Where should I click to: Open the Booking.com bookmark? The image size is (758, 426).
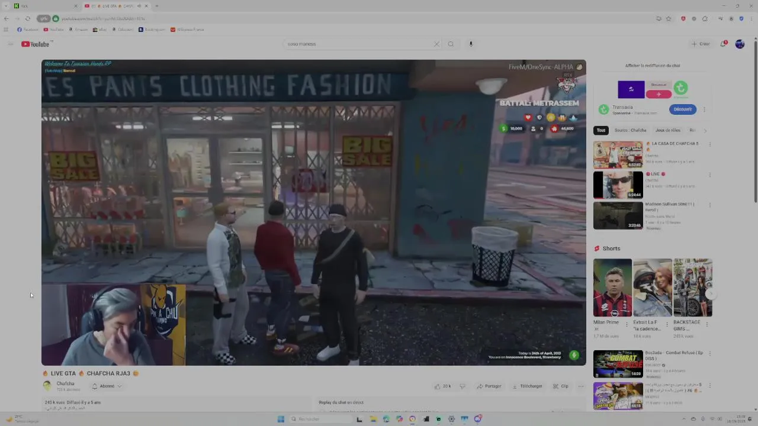152,30
